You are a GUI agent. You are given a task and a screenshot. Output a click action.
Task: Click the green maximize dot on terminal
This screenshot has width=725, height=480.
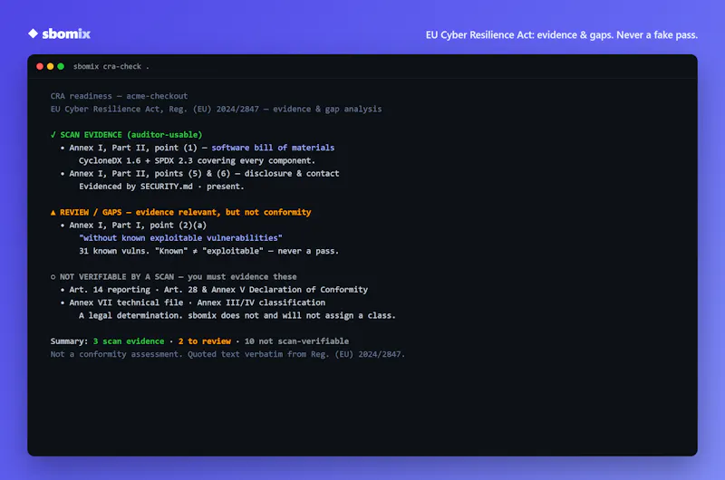[x=61, y=66]
